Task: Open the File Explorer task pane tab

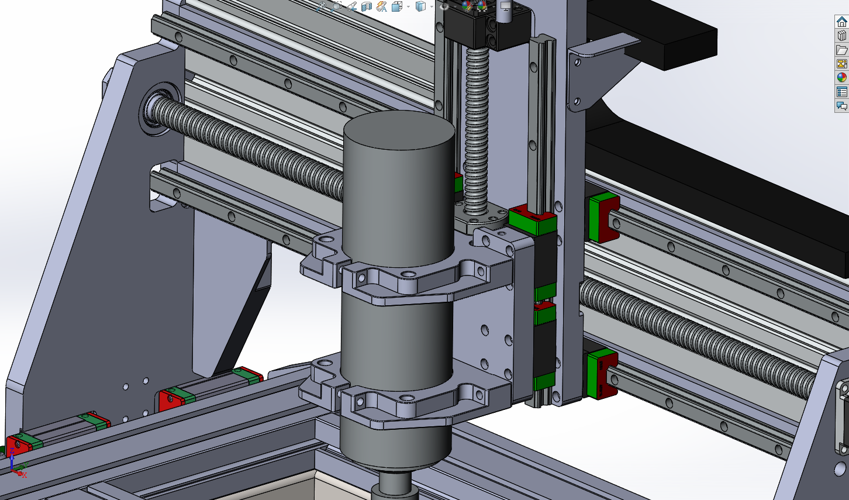Action: pyautogui.click(x=841, y=50)
